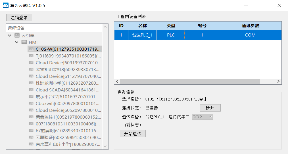Minimize the 海为云透传 window
The height and width of the screenshot is (154, 288).
click(x=246, y=5)
